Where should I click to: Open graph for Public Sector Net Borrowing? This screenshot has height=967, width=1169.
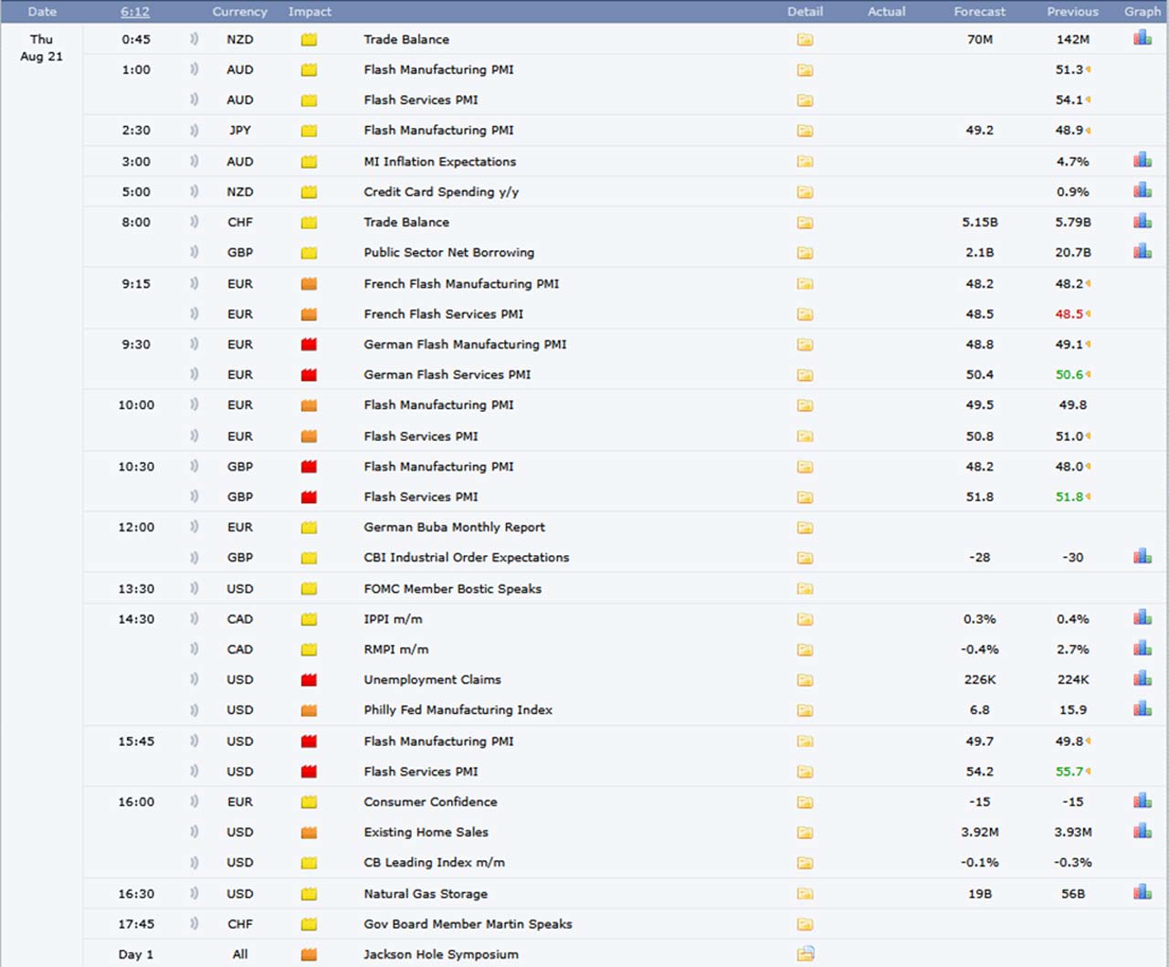1142,251
